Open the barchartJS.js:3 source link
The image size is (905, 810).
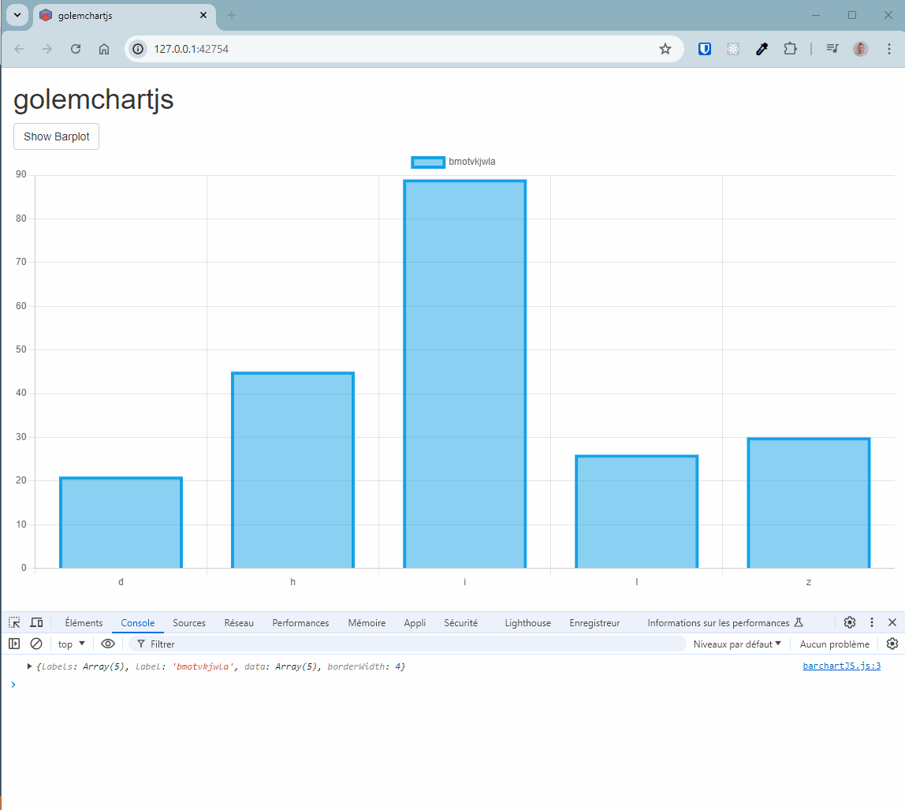pyautogui.click(x=841, y=666)
